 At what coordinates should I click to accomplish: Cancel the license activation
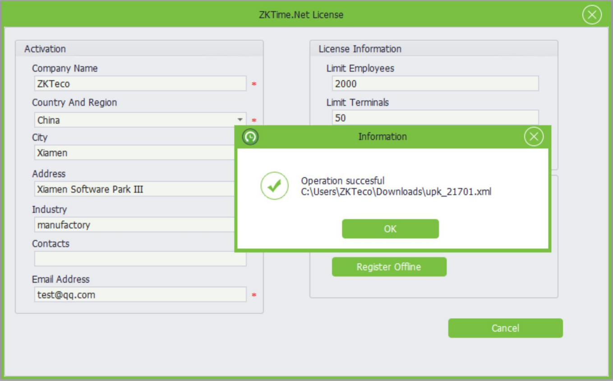click(505, 328)
